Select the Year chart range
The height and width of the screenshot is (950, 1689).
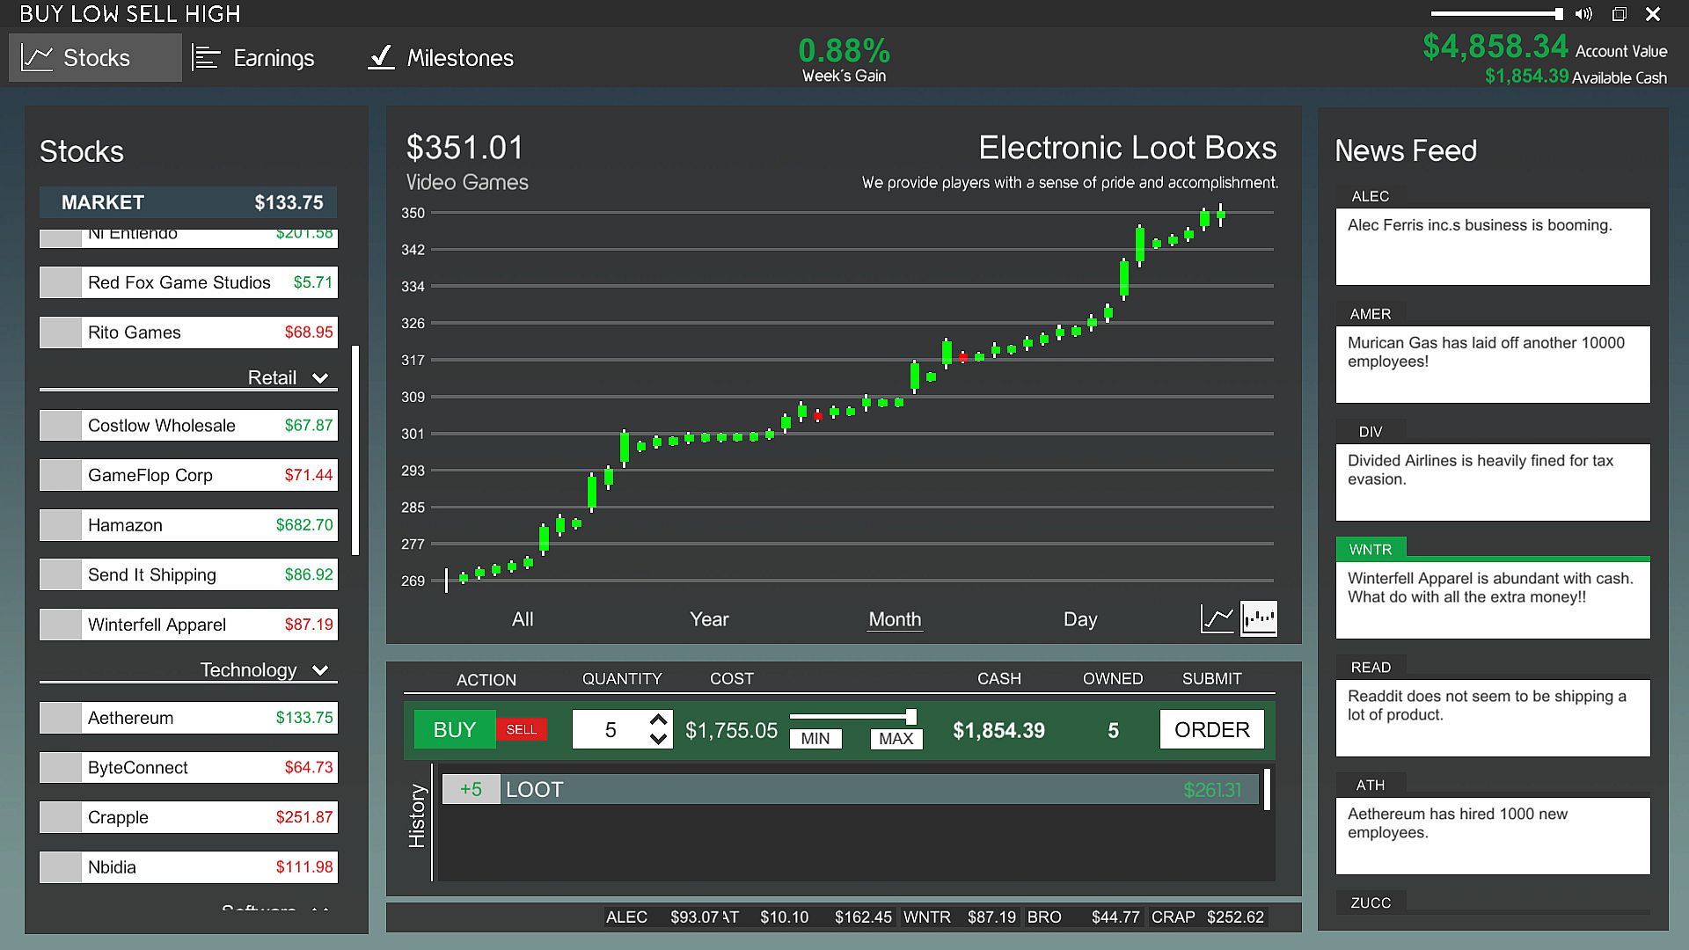pos(709,619)
